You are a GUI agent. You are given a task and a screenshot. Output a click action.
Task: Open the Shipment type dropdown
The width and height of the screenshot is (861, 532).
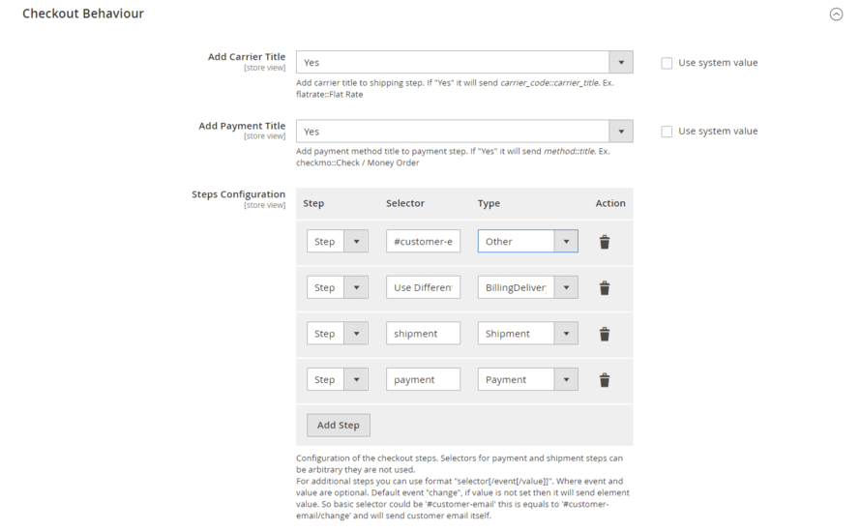[x=527, y=334]
